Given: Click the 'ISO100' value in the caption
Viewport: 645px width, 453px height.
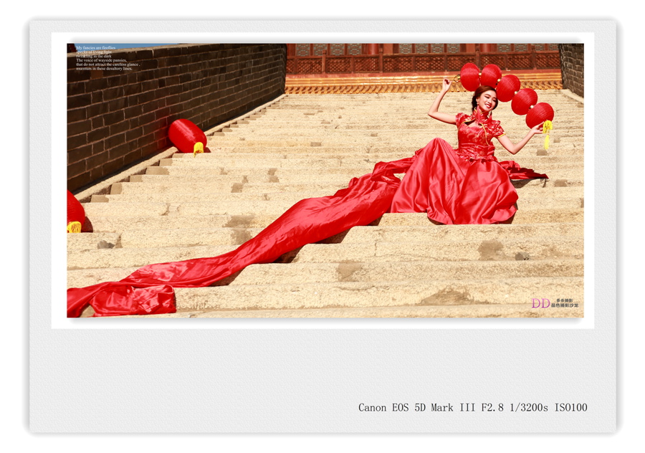Looking at the screenshot, I should tap(570, 407).
